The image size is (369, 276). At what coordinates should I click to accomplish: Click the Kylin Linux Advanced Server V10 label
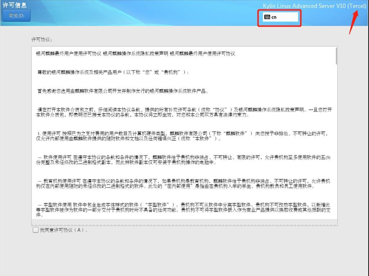314,6
